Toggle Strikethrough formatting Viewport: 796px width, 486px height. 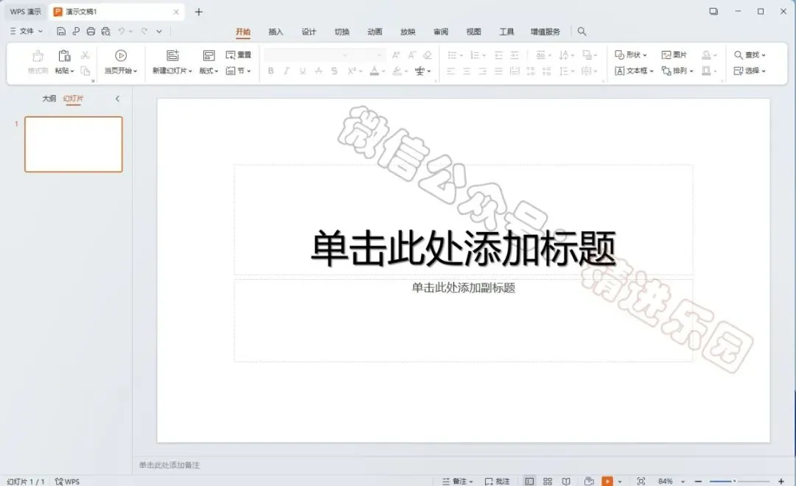click(318, 71)
